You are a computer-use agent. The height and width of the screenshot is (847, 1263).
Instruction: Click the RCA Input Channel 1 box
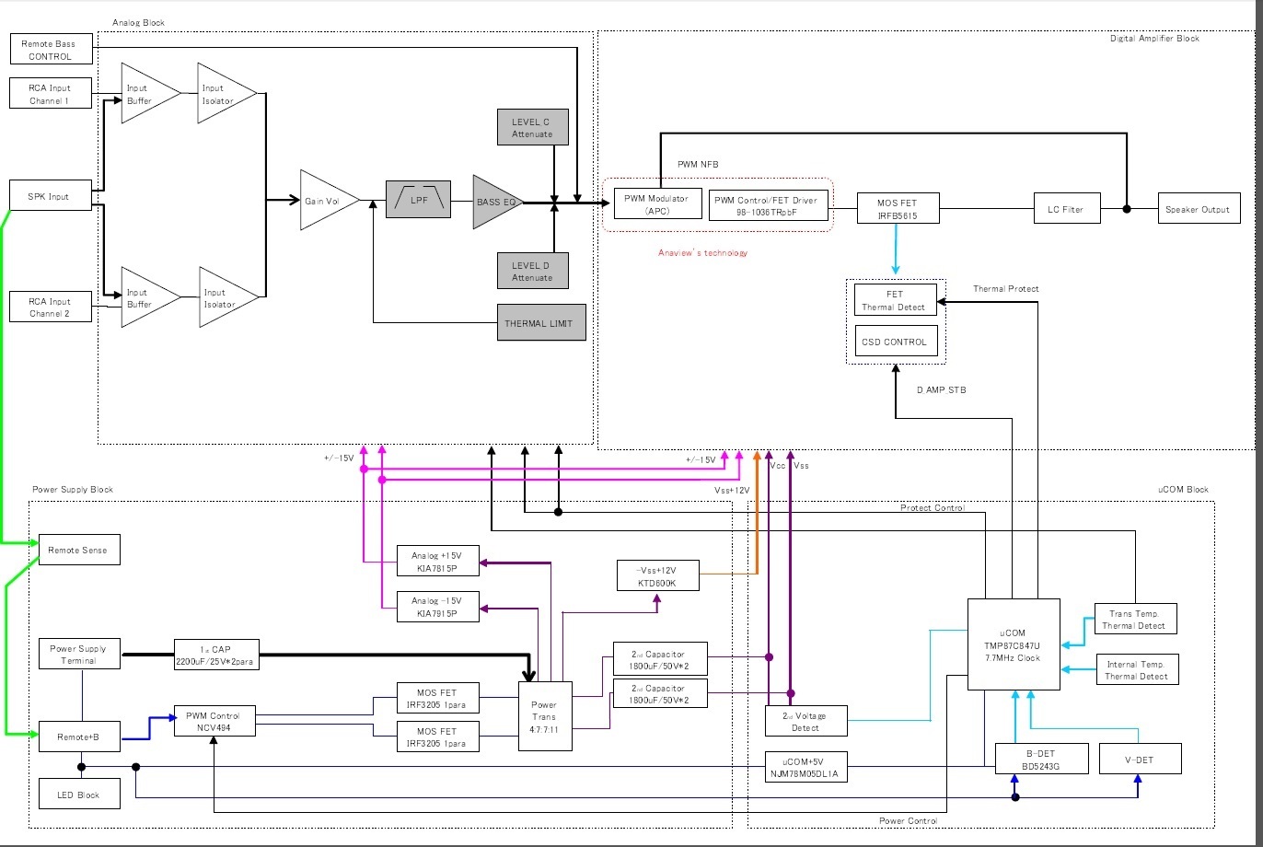(52, 94)
